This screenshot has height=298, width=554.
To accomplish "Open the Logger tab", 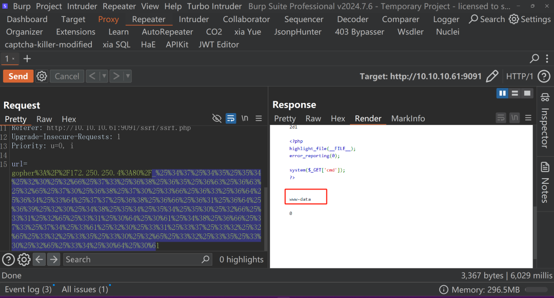I will click(446, 19).
